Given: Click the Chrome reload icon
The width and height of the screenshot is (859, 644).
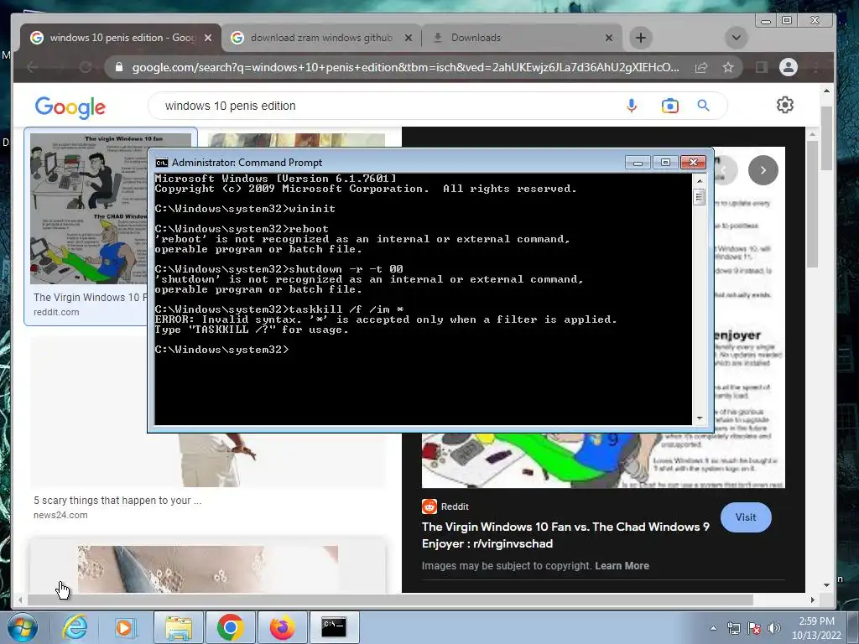Looking at the screenshot, I should 86,67.
